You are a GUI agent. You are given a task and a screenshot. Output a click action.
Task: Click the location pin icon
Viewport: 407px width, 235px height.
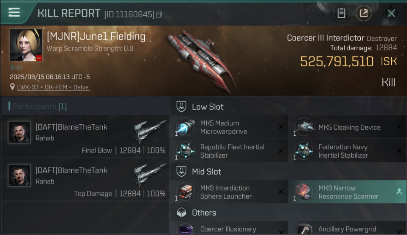coord(13,87)
